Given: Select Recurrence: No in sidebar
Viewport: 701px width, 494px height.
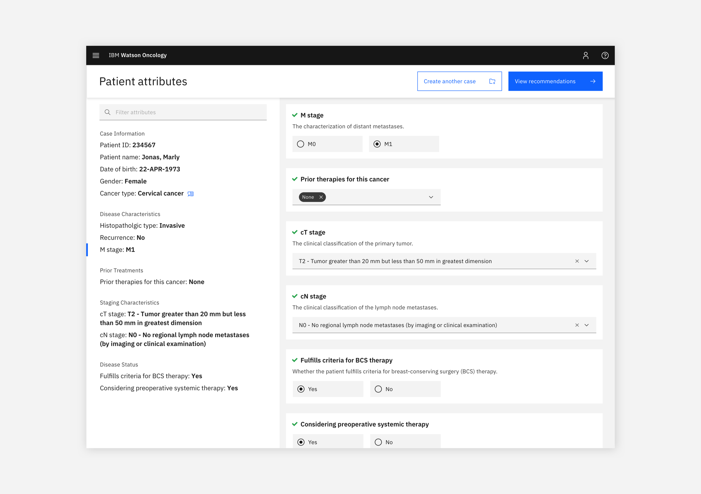Looking at the screenshot, I should click(122, 237).
